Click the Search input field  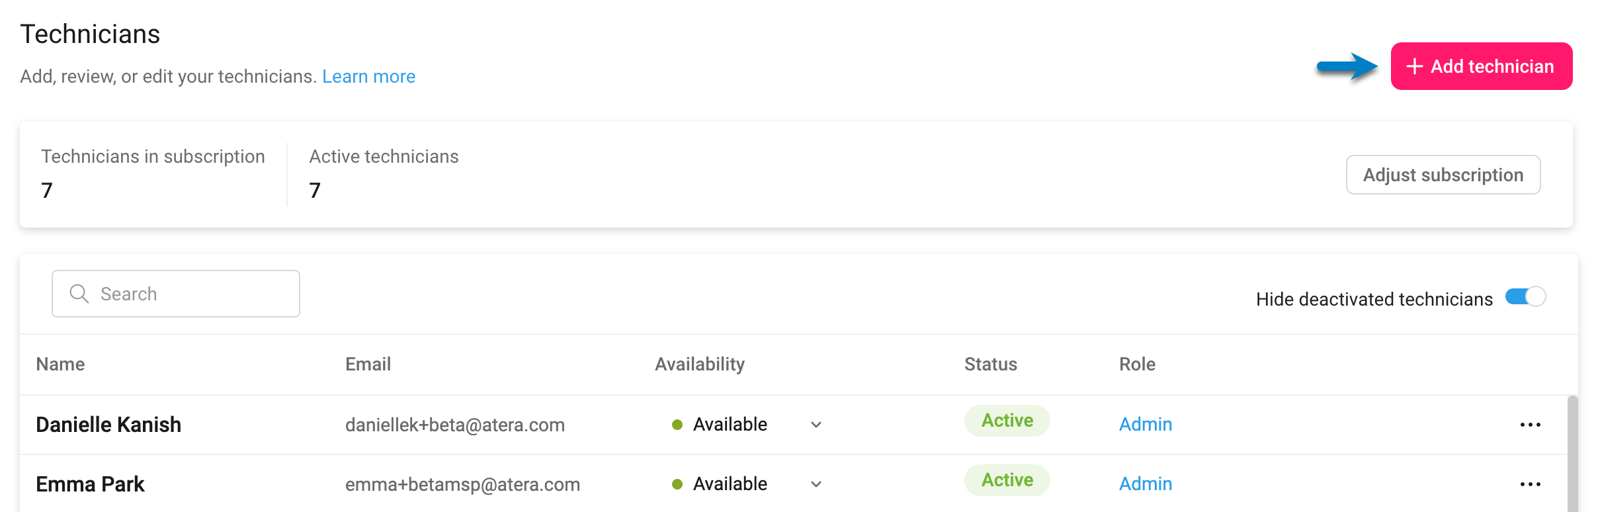[x=176, y=294]
